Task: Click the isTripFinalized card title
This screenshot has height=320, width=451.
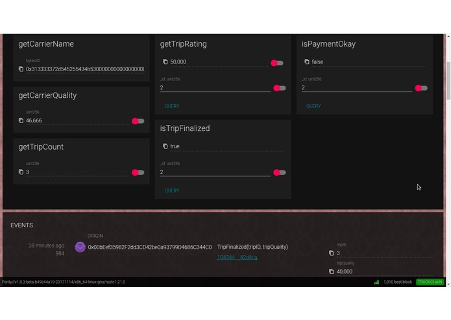Action: point(185,128)
